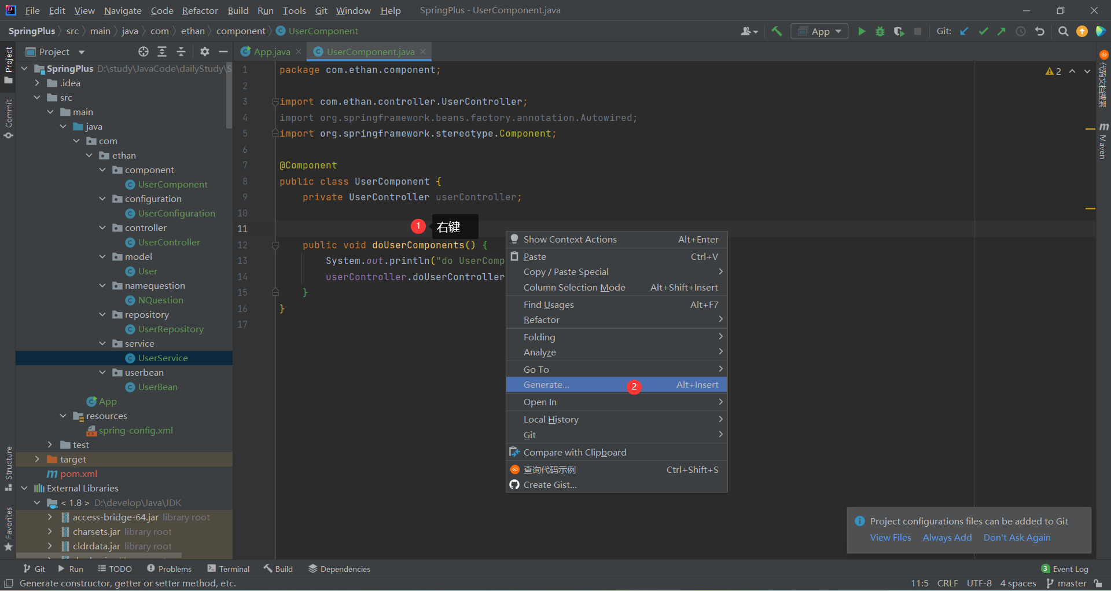Select pom.xml file
Viewport: 1111px width, 591px height.
tap(79, 473)
